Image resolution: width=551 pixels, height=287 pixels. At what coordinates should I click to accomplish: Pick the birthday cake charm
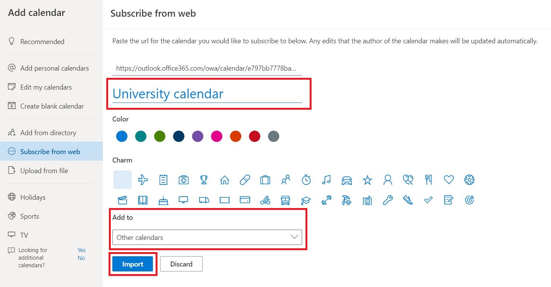click(x=163, y=200)
